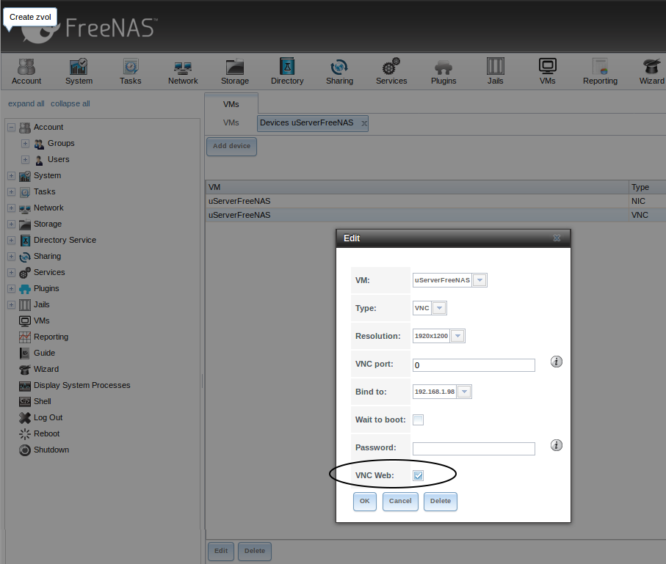Open the Resolution dropdown
666x564 pixels.
pyautogui.click(x=457, y=336)
